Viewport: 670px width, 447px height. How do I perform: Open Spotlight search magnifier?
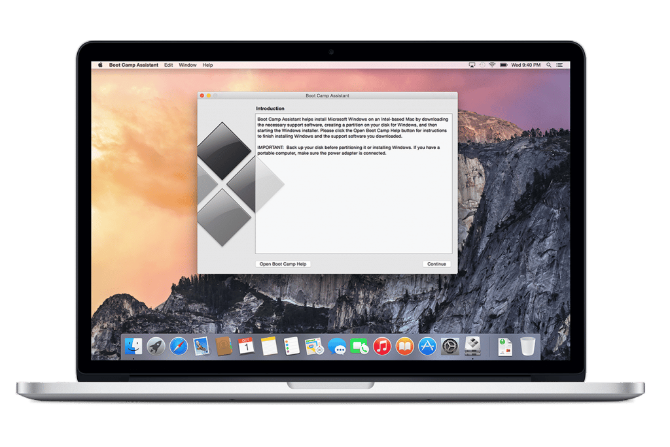(x=549, y=65)
